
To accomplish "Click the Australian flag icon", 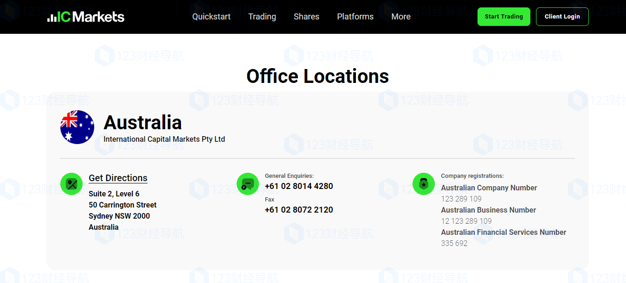I will pyautogui.click(x=77, y=127).
